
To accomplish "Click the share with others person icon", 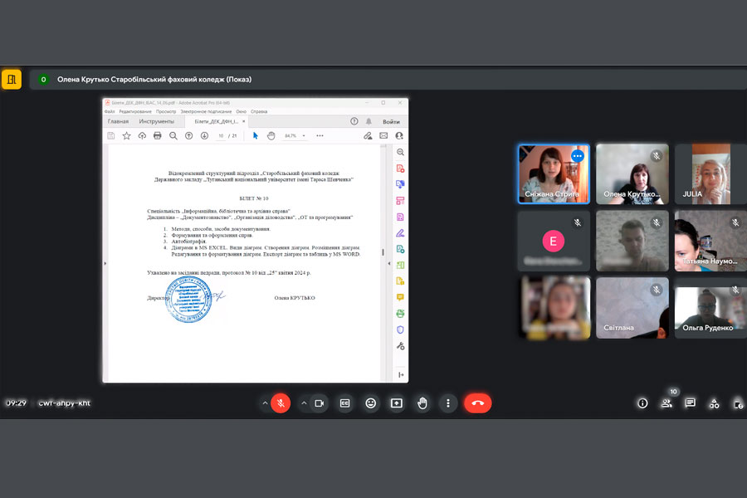I will tap(399, 136).
